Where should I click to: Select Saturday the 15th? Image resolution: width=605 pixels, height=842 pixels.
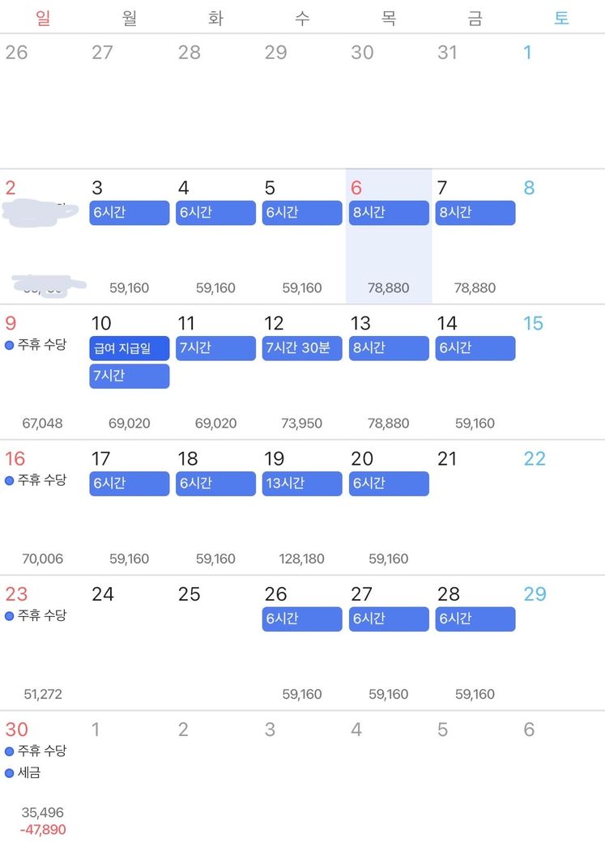click(x=533, y=324)
